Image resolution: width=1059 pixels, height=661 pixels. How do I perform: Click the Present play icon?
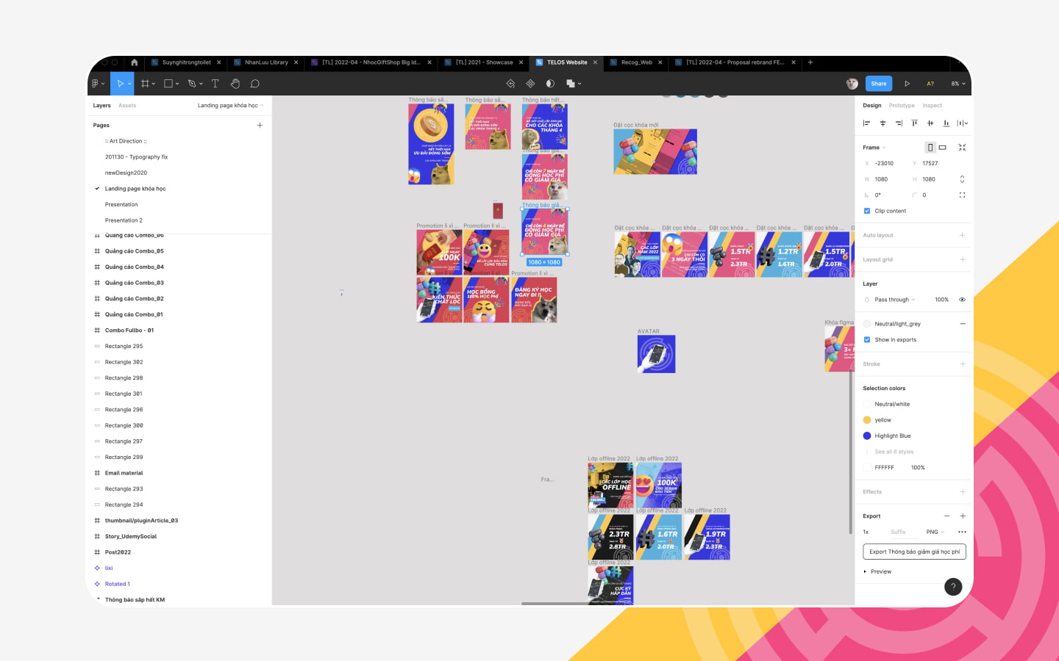pyautogui.click(x=907, y=84)
